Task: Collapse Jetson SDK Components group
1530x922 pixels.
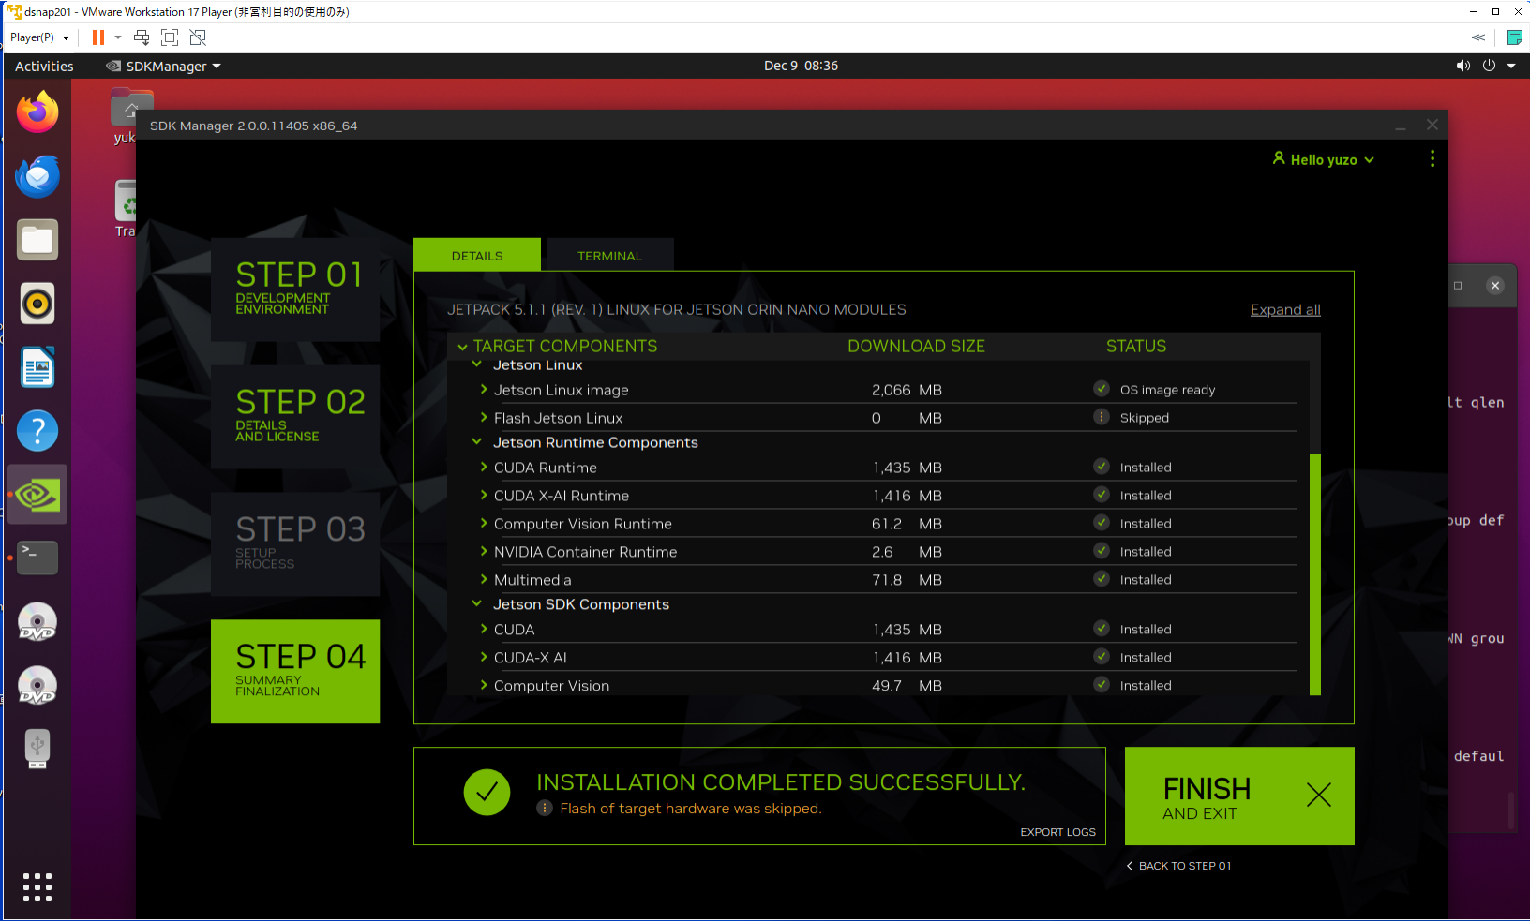Action: coord(476,603)
